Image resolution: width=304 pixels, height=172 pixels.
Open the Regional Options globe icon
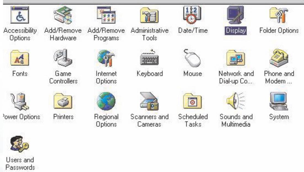point(106,101)
